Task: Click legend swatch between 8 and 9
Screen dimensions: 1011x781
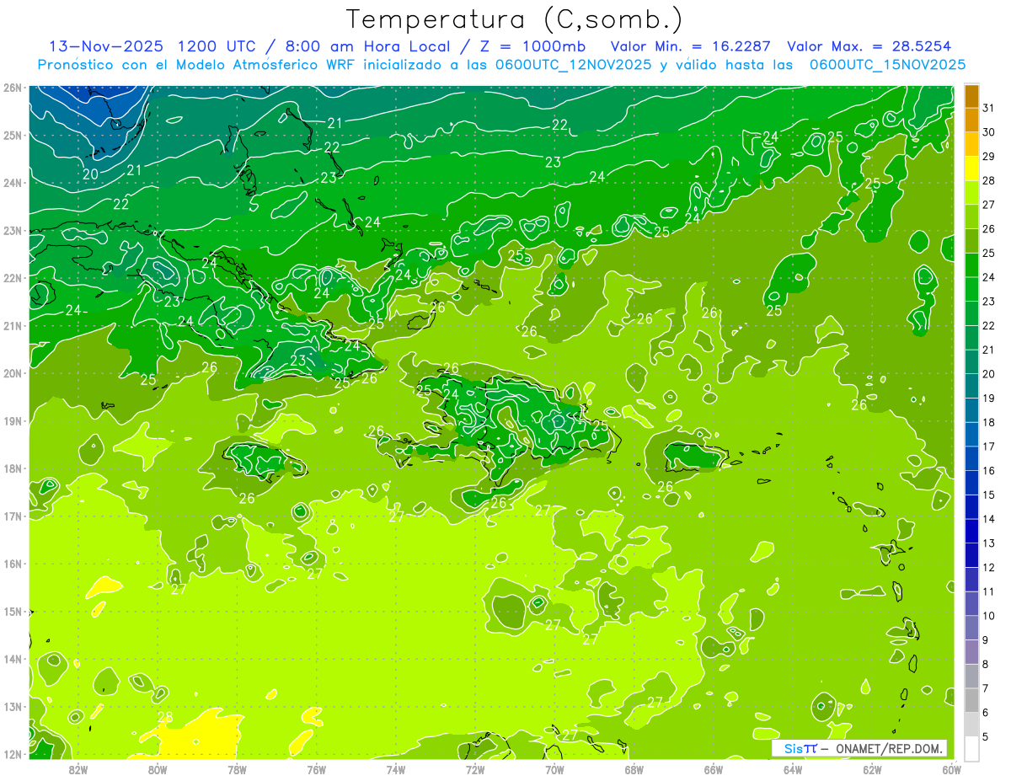Action: tap(972, 652)
